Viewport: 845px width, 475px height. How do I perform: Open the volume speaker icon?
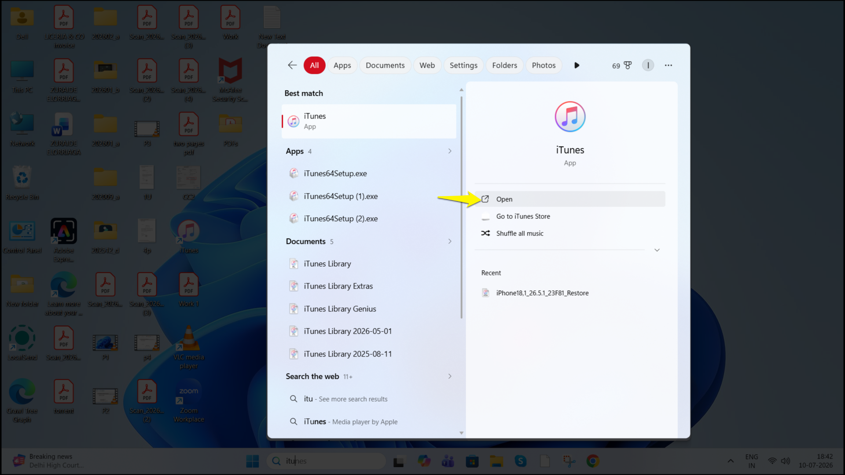[x=786, y=461]
